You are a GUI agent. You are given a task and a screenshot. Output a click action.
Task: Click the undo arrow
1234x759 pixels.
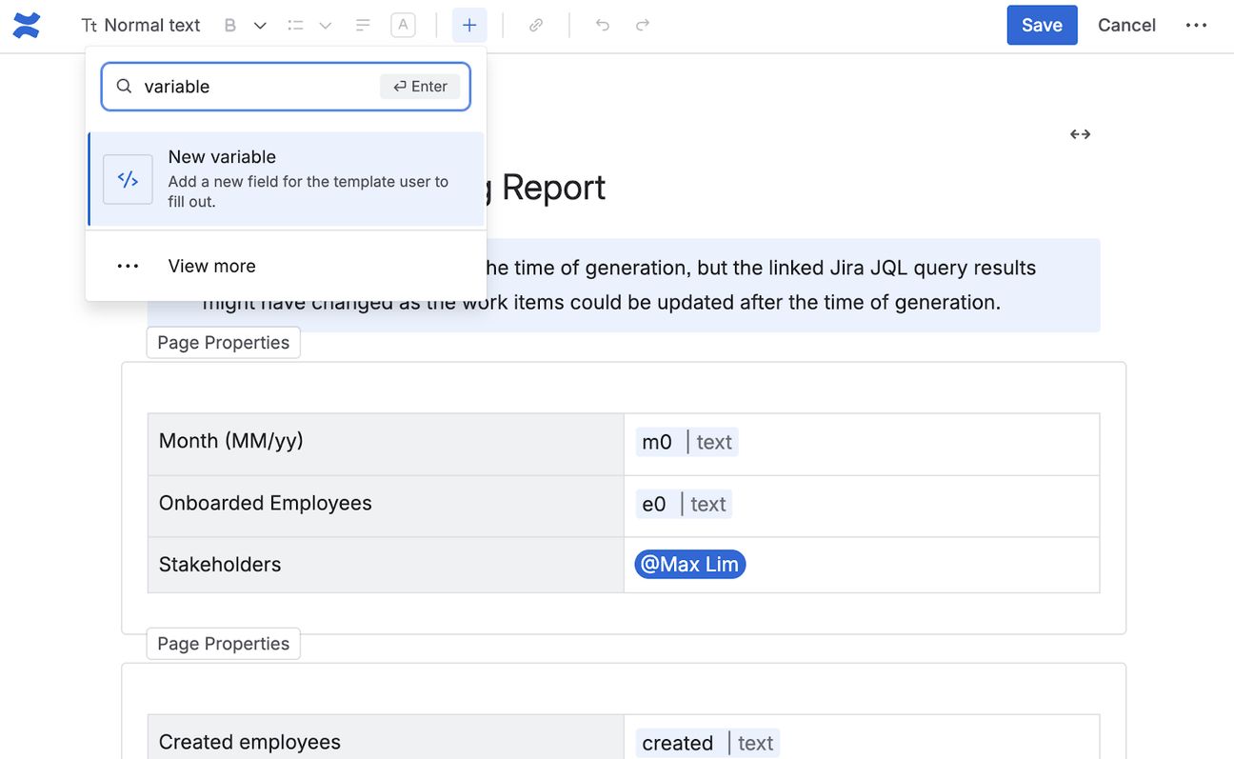(x=603, y=26)
